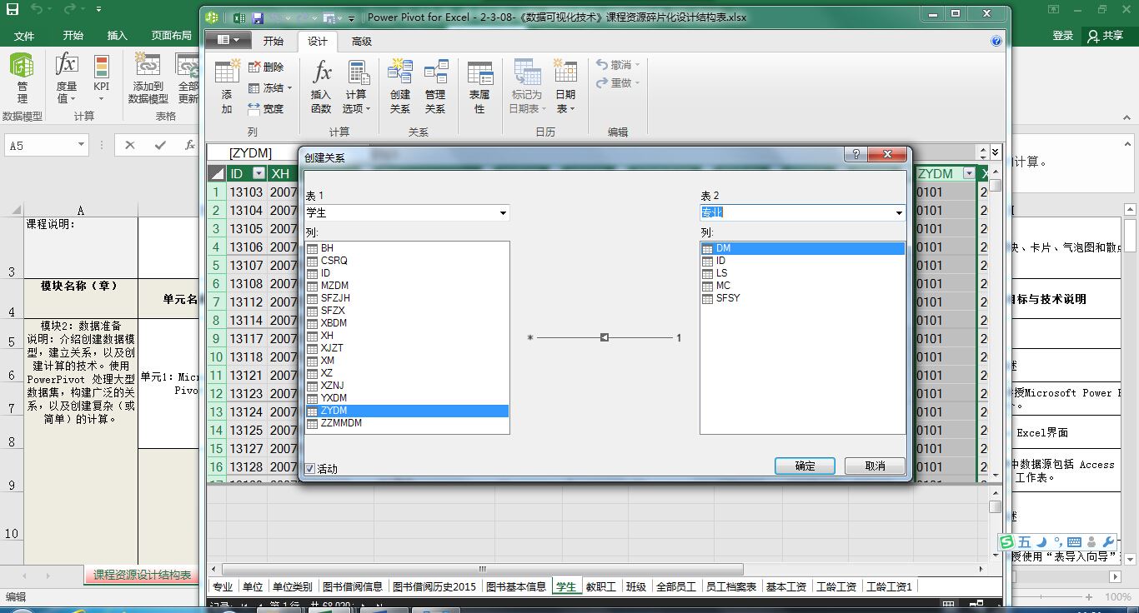The height and width of the screenshot is (613, 1139).
Task: Click row header 1 in data grid
Action: click(x=216, y=192)
